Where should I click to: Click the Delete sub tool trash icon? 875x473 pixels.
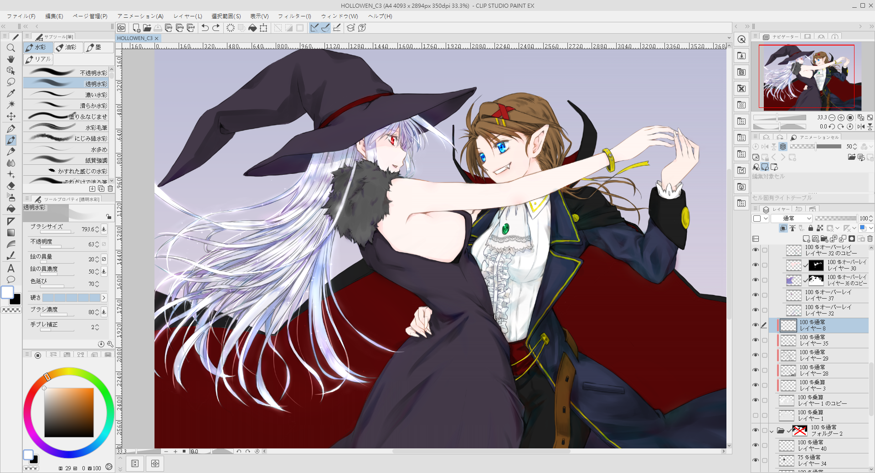(110, 188)
